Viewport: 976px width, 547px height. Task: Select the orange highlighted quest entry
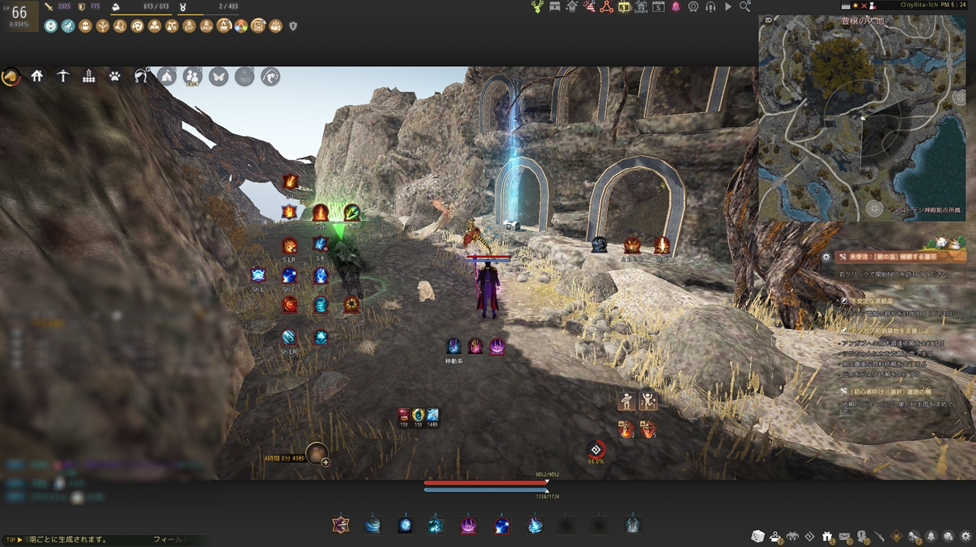(900, 258)
